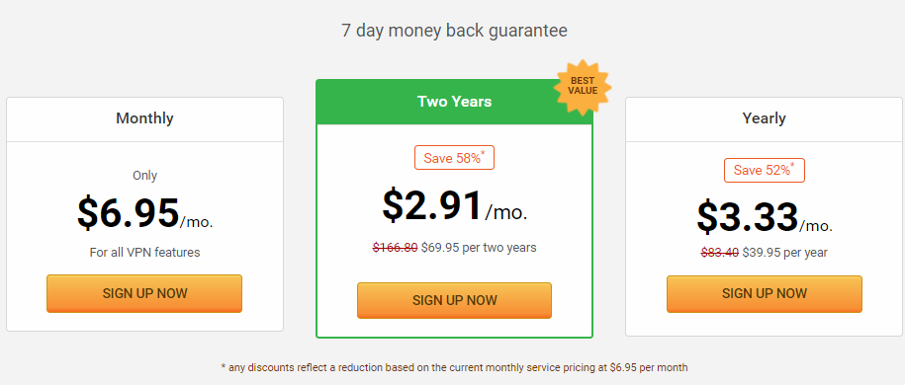Click the $6.95/mo. price

tap(144, 214)
